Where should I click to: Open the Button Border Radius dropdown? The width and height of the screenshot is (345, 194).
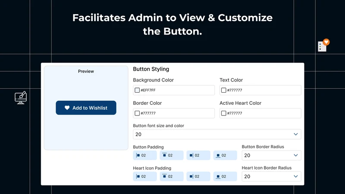272,155
